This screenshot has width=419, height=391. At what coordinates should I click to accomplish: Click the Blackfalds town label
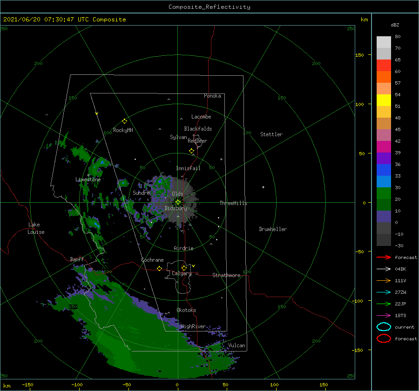pyautogui.click(x=198, y=129)
